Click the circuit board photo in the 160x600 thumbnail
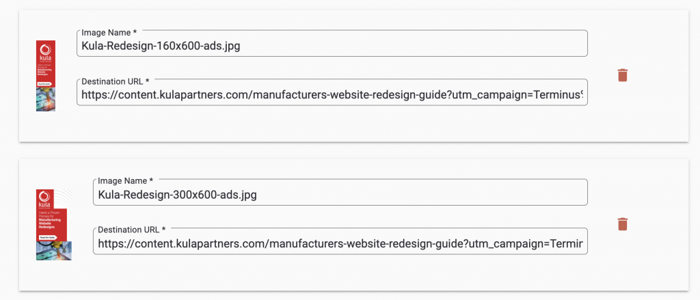This screenshot has width=700, height=300. tap(46, 99)
